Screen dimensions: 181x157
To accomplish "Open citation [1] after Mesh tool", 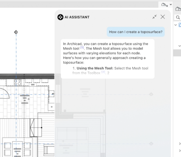I will click(x=82, y=47).
